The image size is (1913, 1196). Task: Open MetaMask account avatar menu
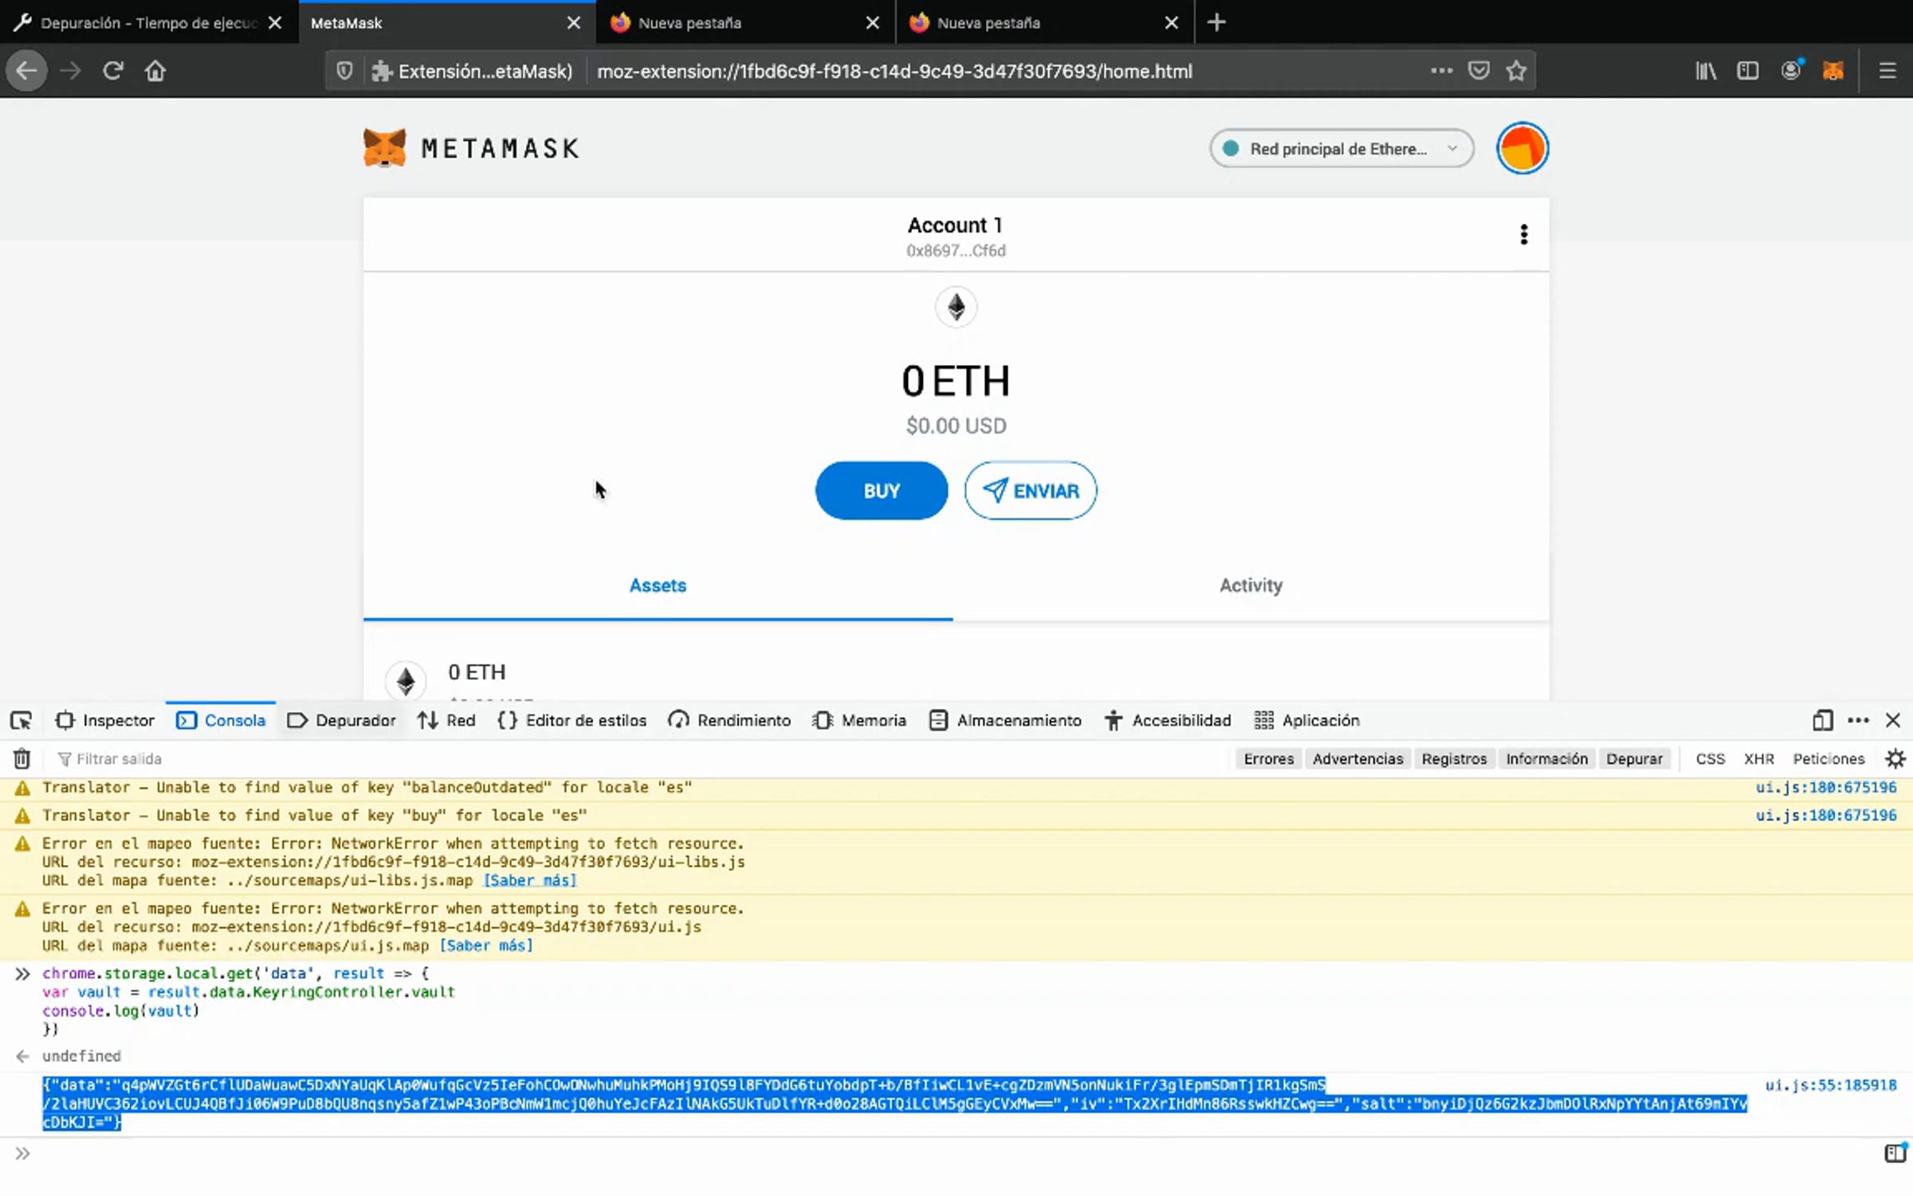coord(1522,148)
